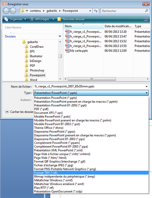Click the folder tree scroll-down arrow

coord(60,79)
